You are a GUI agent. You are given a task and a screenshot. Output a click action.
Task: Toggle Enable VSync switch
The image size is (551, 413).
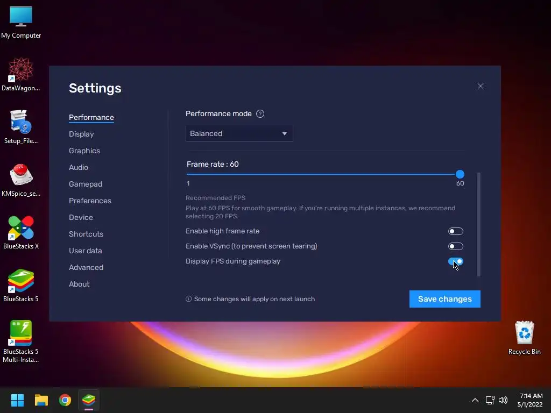[455, 246]
